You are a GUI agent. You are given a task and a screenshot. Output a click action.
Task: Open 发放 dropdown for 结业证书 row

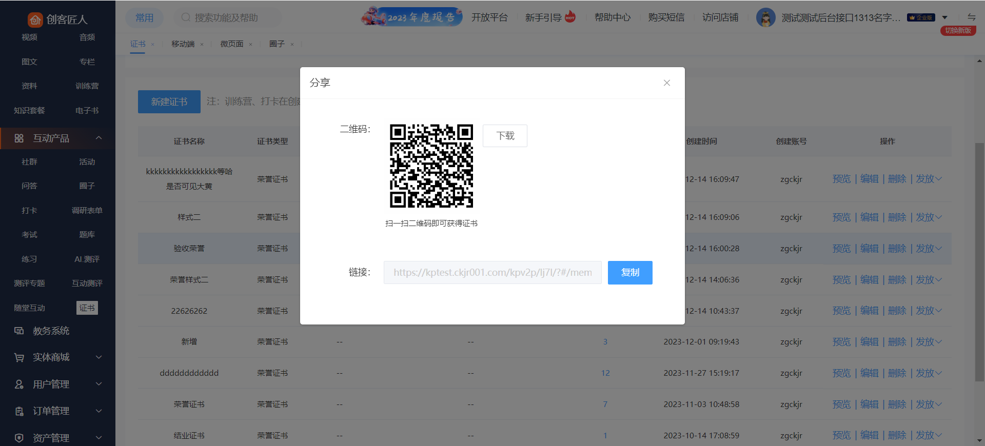coord(929,435)
